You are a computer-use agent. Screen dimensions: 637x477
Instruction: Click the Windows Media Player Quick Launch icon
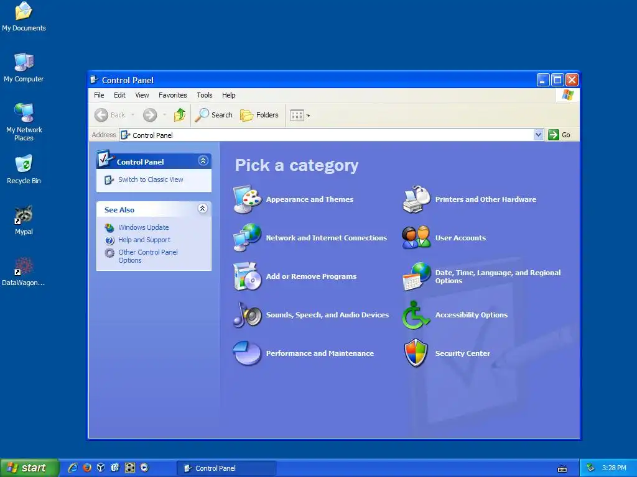click(144, 468)
